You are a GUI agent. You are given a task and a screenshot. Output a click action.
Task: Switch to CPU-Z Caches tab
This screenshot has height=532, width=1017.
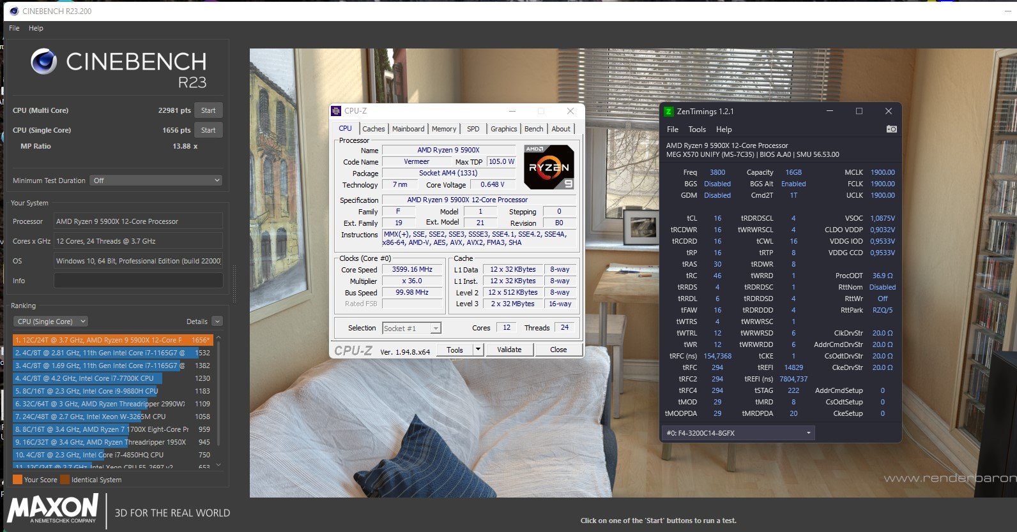374,129
